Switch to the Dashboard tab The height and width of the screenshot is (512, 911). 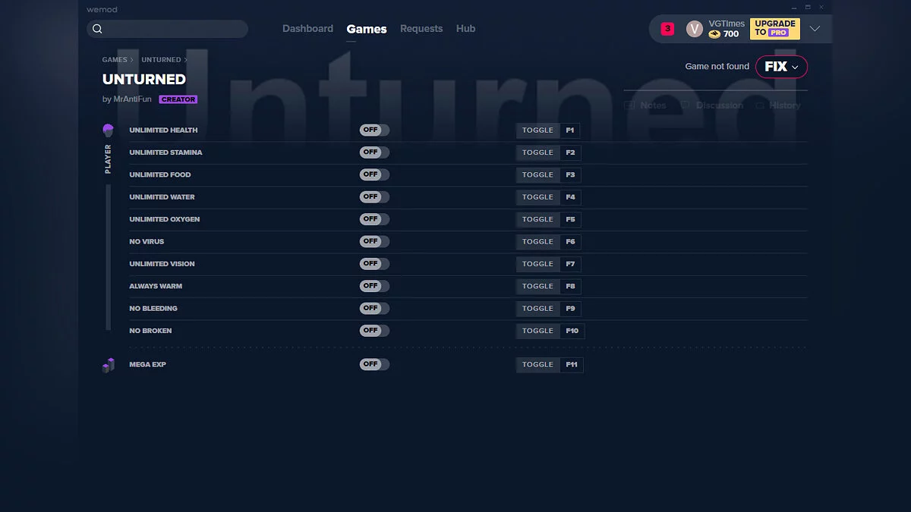[307, 29]
